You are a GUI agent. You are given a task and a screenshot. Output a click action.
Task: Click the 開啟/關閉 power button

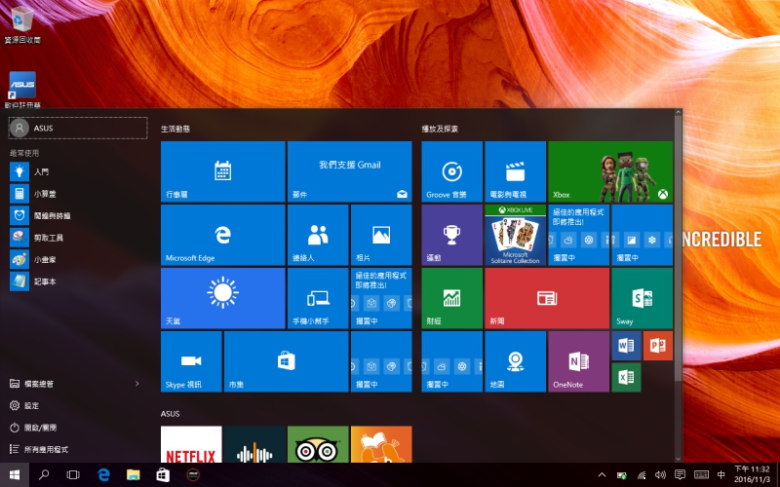point(39,428)
